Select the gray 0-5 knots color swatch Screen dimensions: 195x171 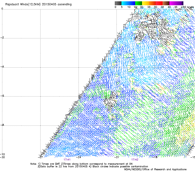coord(118,3)
